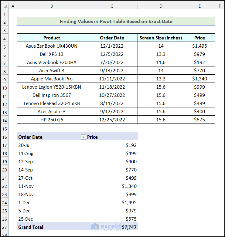The width and height of the screenshot is (225, 237).
Task: Click the 11/11/2022 order date cell
Action: (x=112, y=79)
